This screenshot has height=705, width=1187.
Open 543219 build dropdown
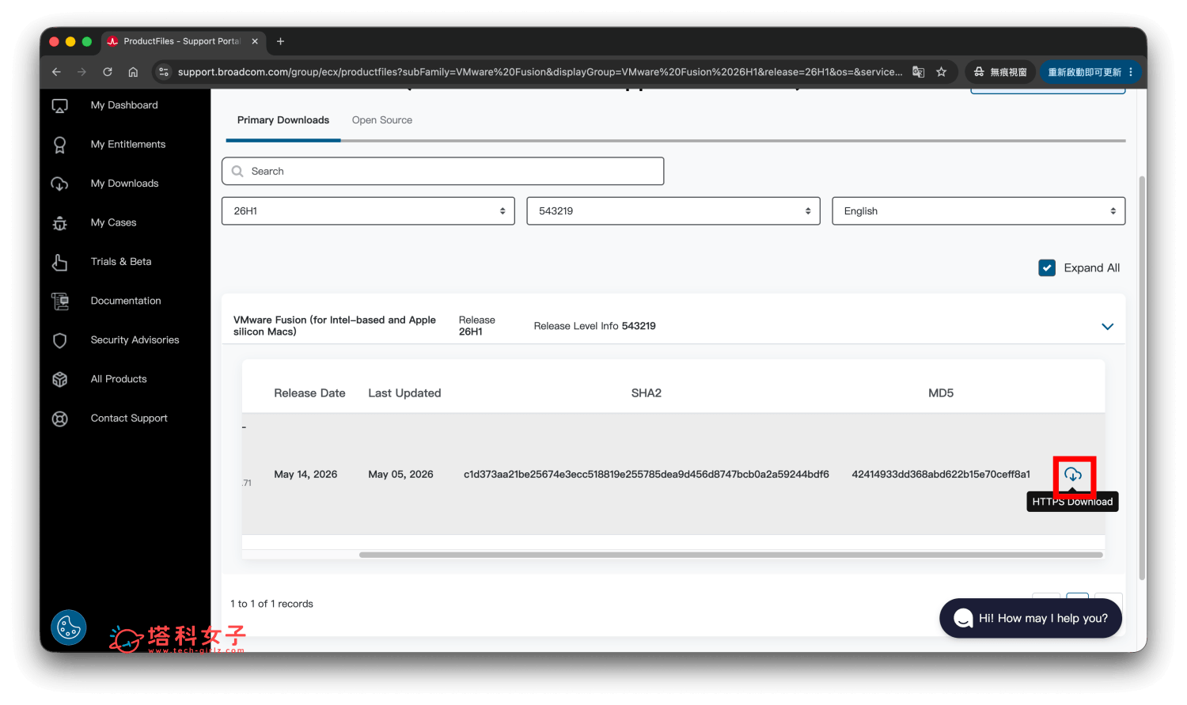pyautogui.click(x=673, y=211)
